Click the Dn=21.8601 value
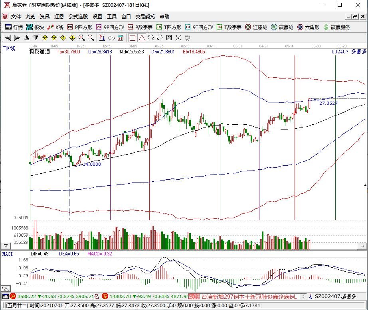The image size is (368, 310). coord(163,51)
